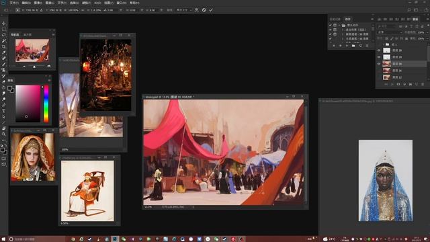The height and width of the screenshot is (242, 430).
Task: Switch to the Histogram tab beside Navigator
Action: pyautogui.click(x=28, y=35)
